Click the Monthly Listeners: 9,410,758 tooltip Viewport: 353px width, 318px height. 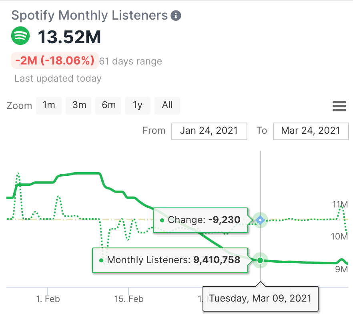tap(170, 260)
